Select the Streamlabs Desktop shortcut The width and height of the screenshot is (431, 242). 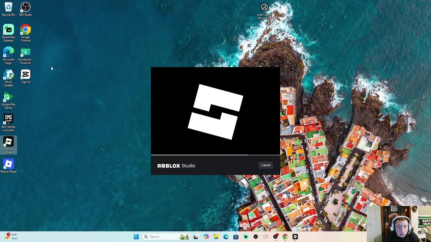click(8, 33)
